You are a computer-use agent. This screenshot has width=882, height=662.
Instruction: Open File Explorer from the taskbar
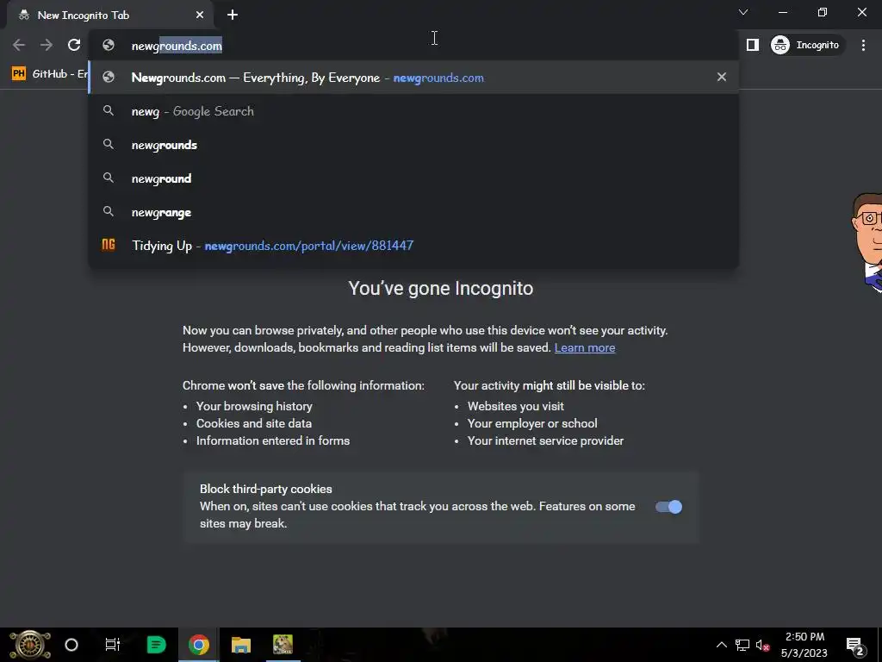coord(241,645)
